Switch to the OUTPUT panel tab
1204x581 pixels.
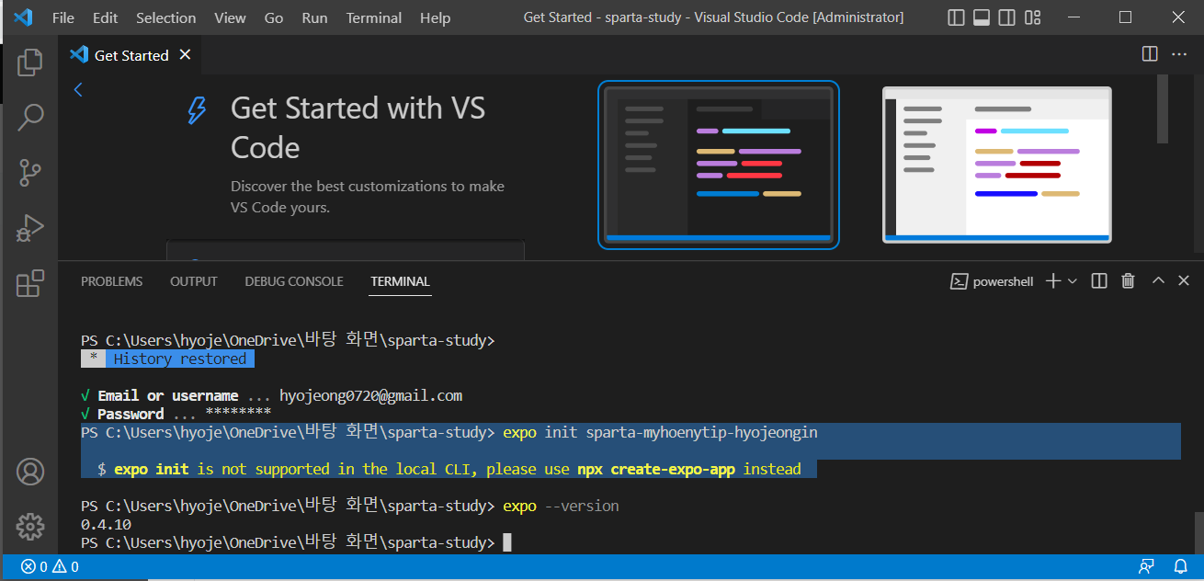click(x=194, y=281)
